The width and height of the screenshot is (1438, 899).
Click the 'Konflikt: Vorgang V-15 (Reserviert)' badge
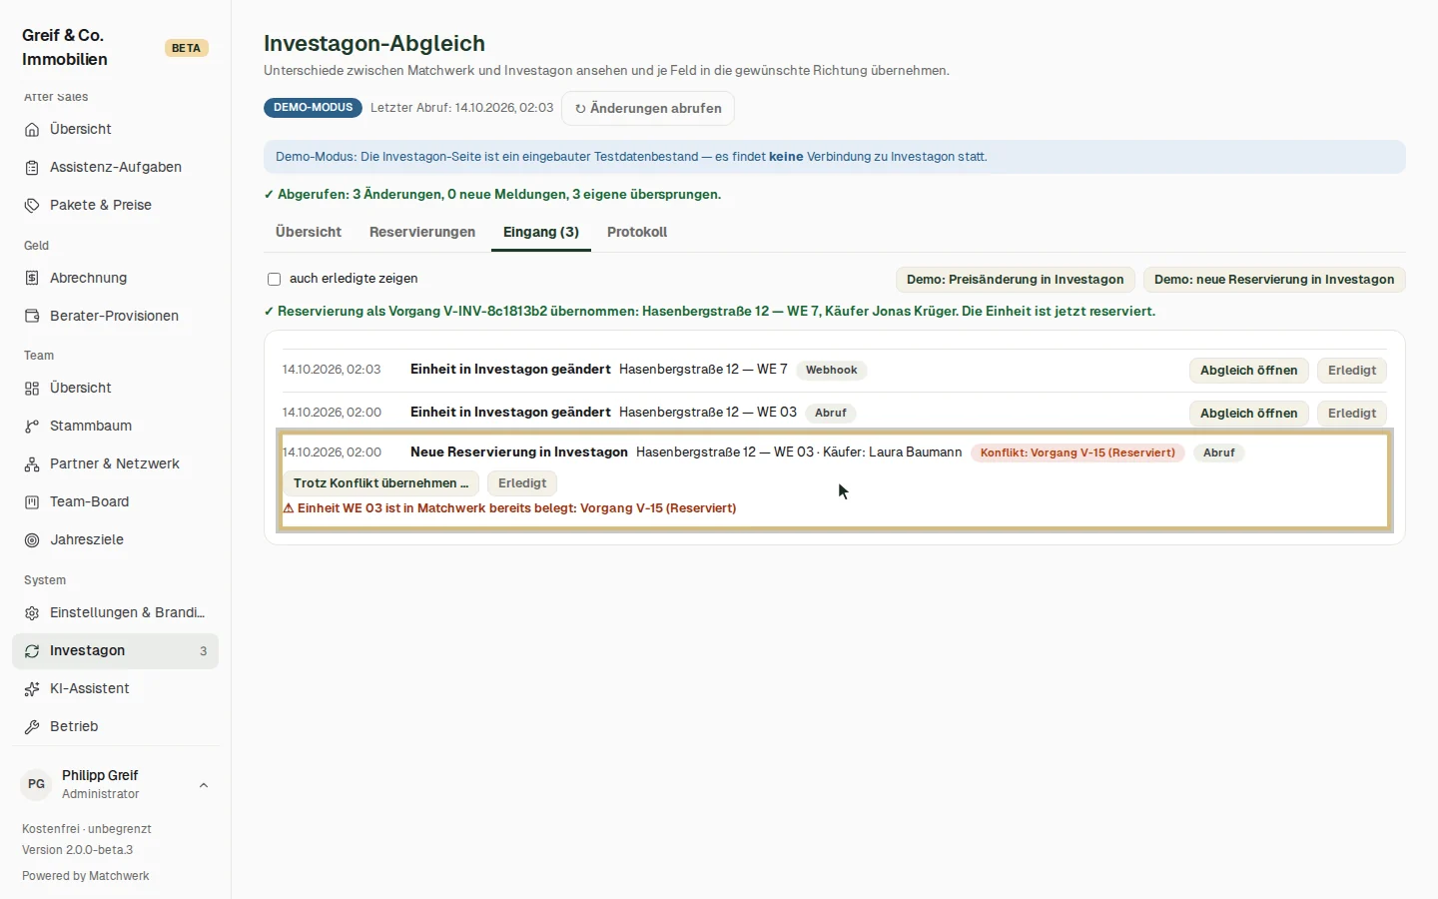point(1078,452)
